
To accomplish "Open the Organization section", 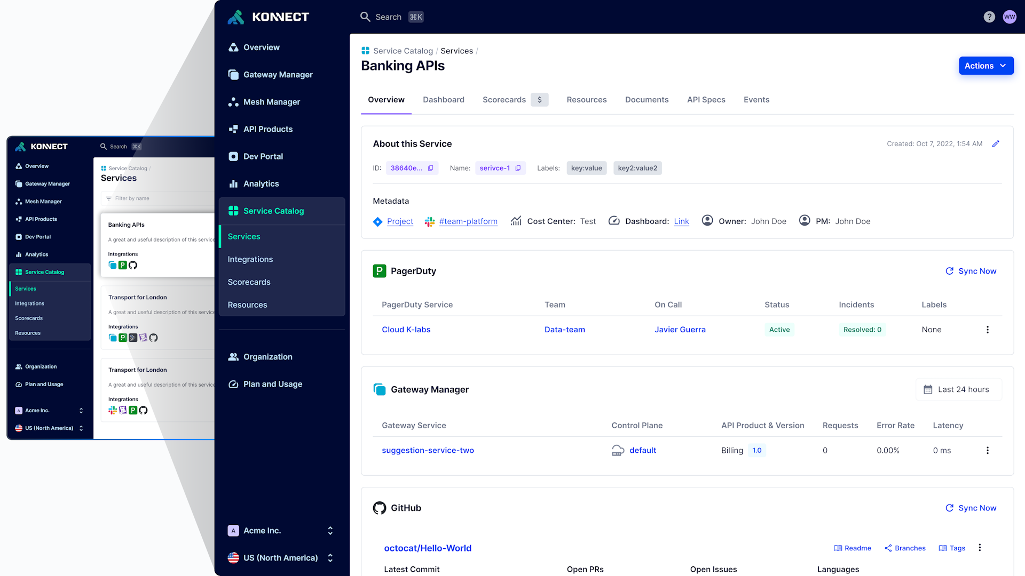I will (x=267, y=357).
